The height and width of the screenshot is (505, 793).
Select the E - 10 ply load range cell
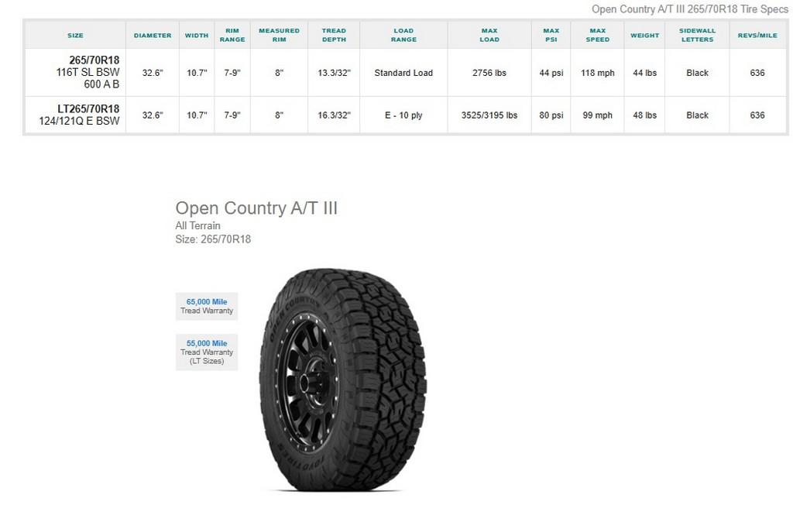click(x=403, y=115)
